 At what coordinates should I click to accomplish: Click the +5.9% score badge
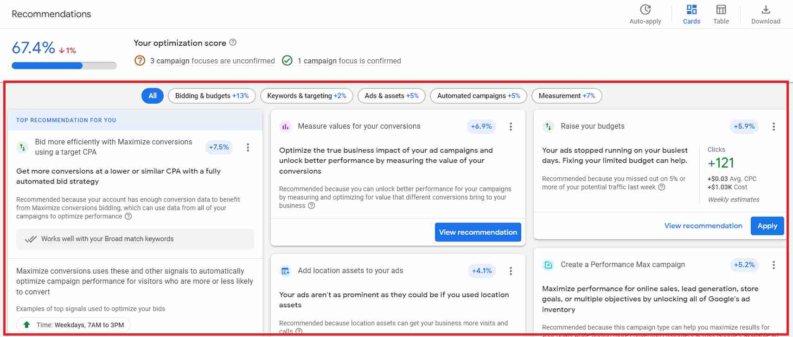pos(744,126)
